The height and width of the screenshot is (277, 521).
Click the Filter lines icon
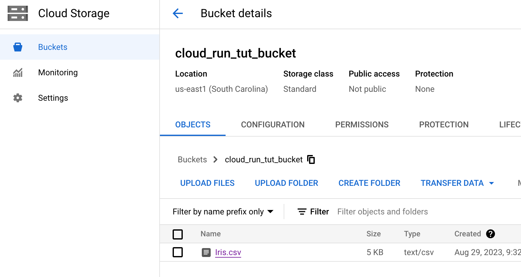pyautogui.click(x=302, y=212)
